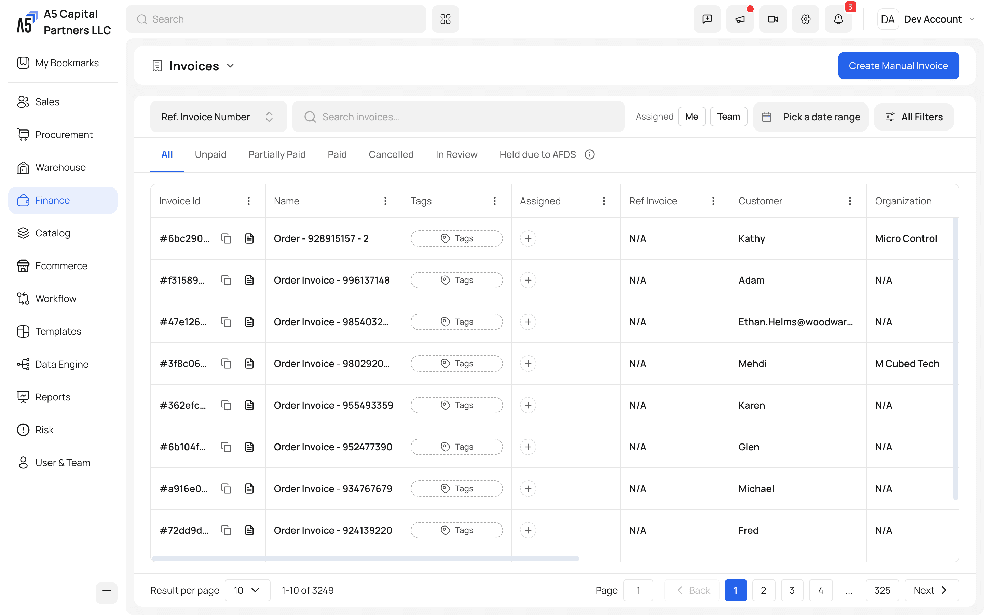Expand the Invoices title dropdown
The height and width of the screenshot is (615, 984).
coord(230,66)
